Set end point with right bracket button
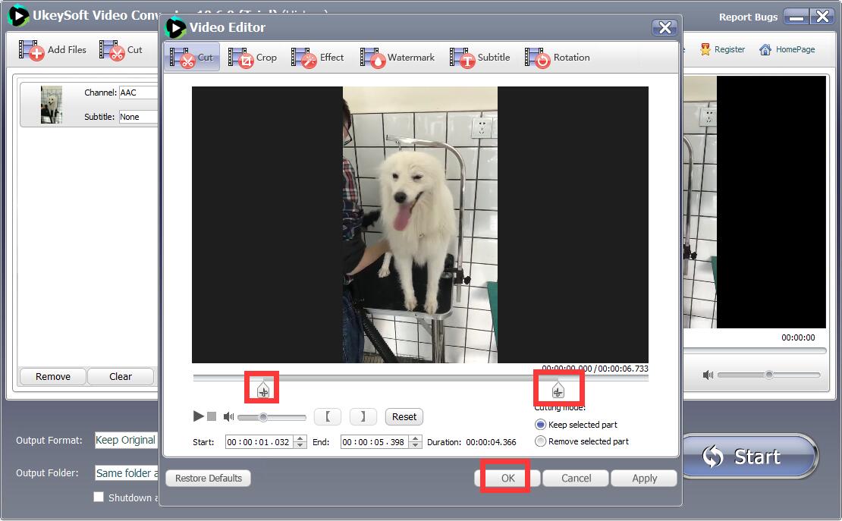Image resolution: width=842 pixels, height=521 pixels. point(363,417)
